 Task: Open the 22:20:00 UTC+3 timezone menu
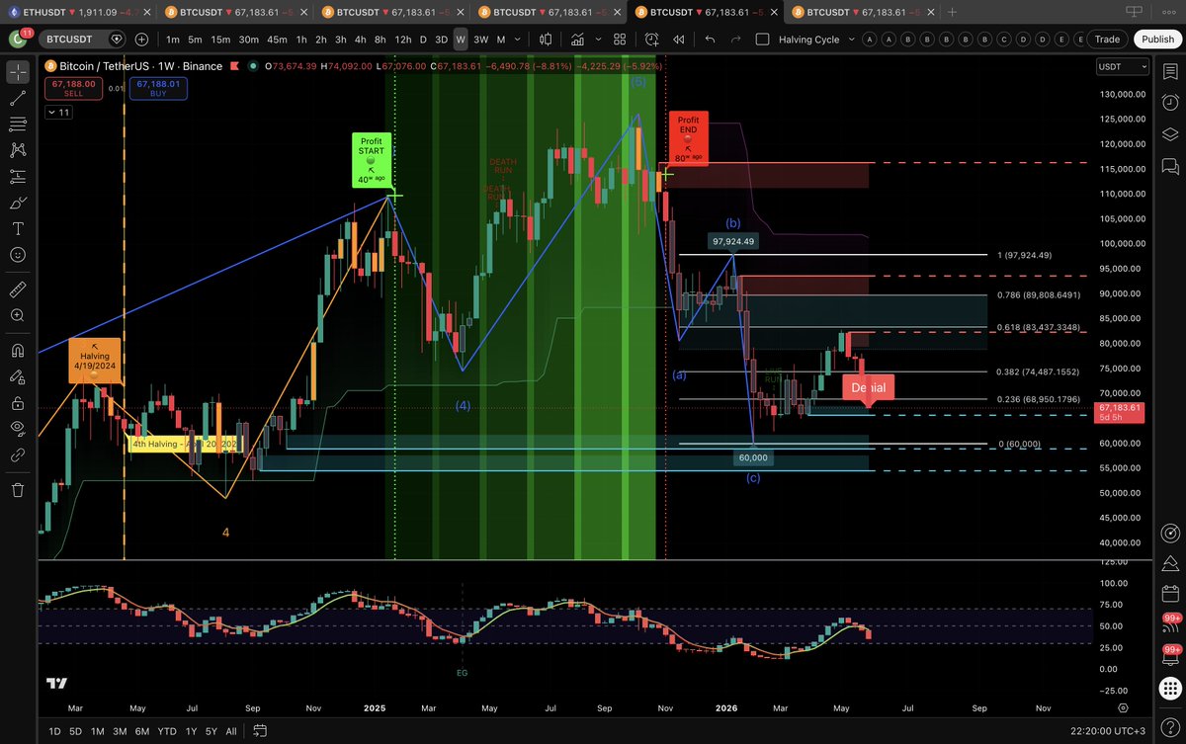pyautogui.click(x=1106, y=731)
